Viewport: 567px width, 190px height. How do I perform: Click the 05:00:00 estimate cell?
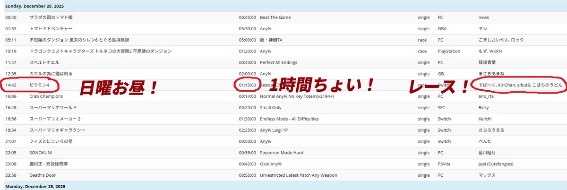click(x=247, y=40)
